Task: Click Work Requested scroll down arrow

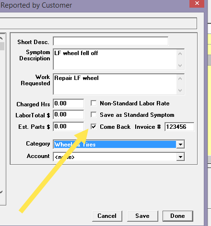Action: (180, 90)
